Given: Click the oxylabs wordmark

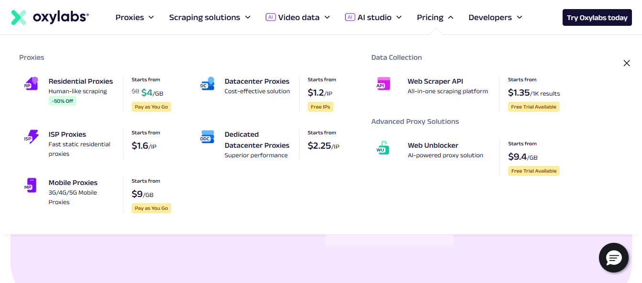Looking at the screenshot, I should (x=60, y=17).
